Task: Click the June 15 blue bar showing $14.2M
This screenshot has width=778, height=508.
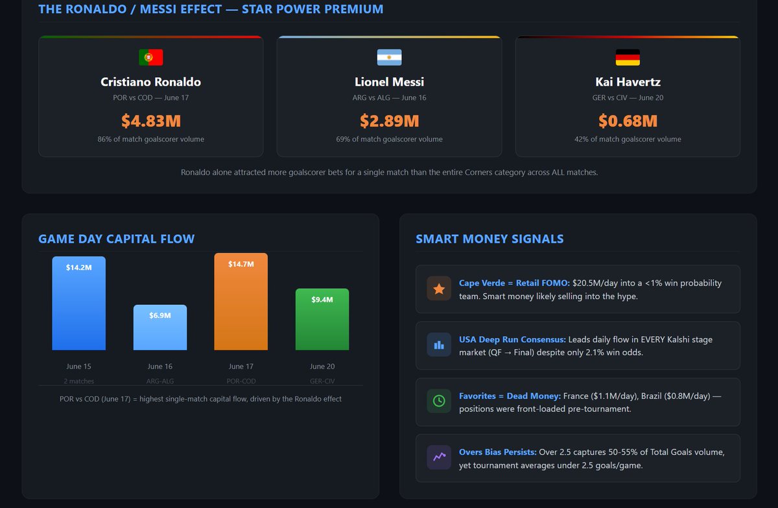Action: pyautogui.click(x=78, y=303)
